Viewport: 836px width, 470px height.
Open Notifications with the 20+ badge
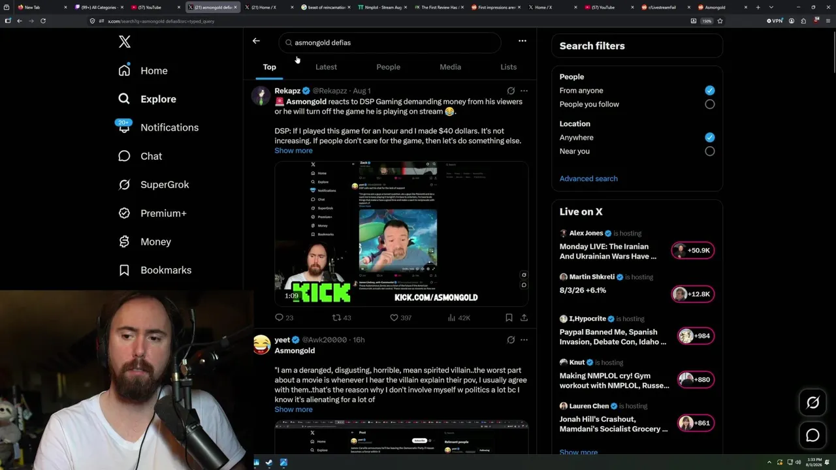point(157,127)
